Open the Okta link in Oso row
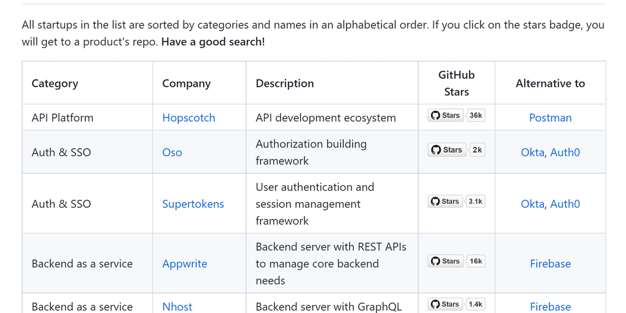The width and height of the screenshot is (626, 313). pyautogui.click(x=532, y=152)
